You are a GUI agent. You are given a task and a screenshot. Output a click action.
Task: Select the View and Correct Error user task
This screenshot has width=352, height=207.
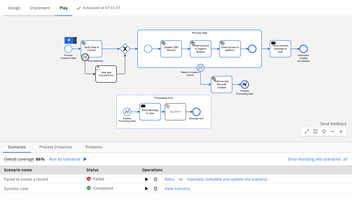click(x=106, y=74)
